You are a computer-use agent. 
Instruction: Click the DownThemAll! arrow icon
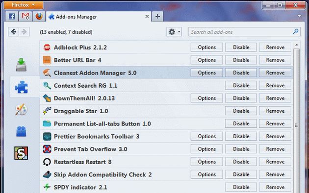tap(47, 98)
